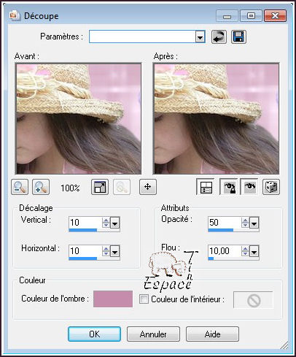This screenshot has height=357, width=296.
Task: Toggle the proof eye preview button
Action: [249, 187]
